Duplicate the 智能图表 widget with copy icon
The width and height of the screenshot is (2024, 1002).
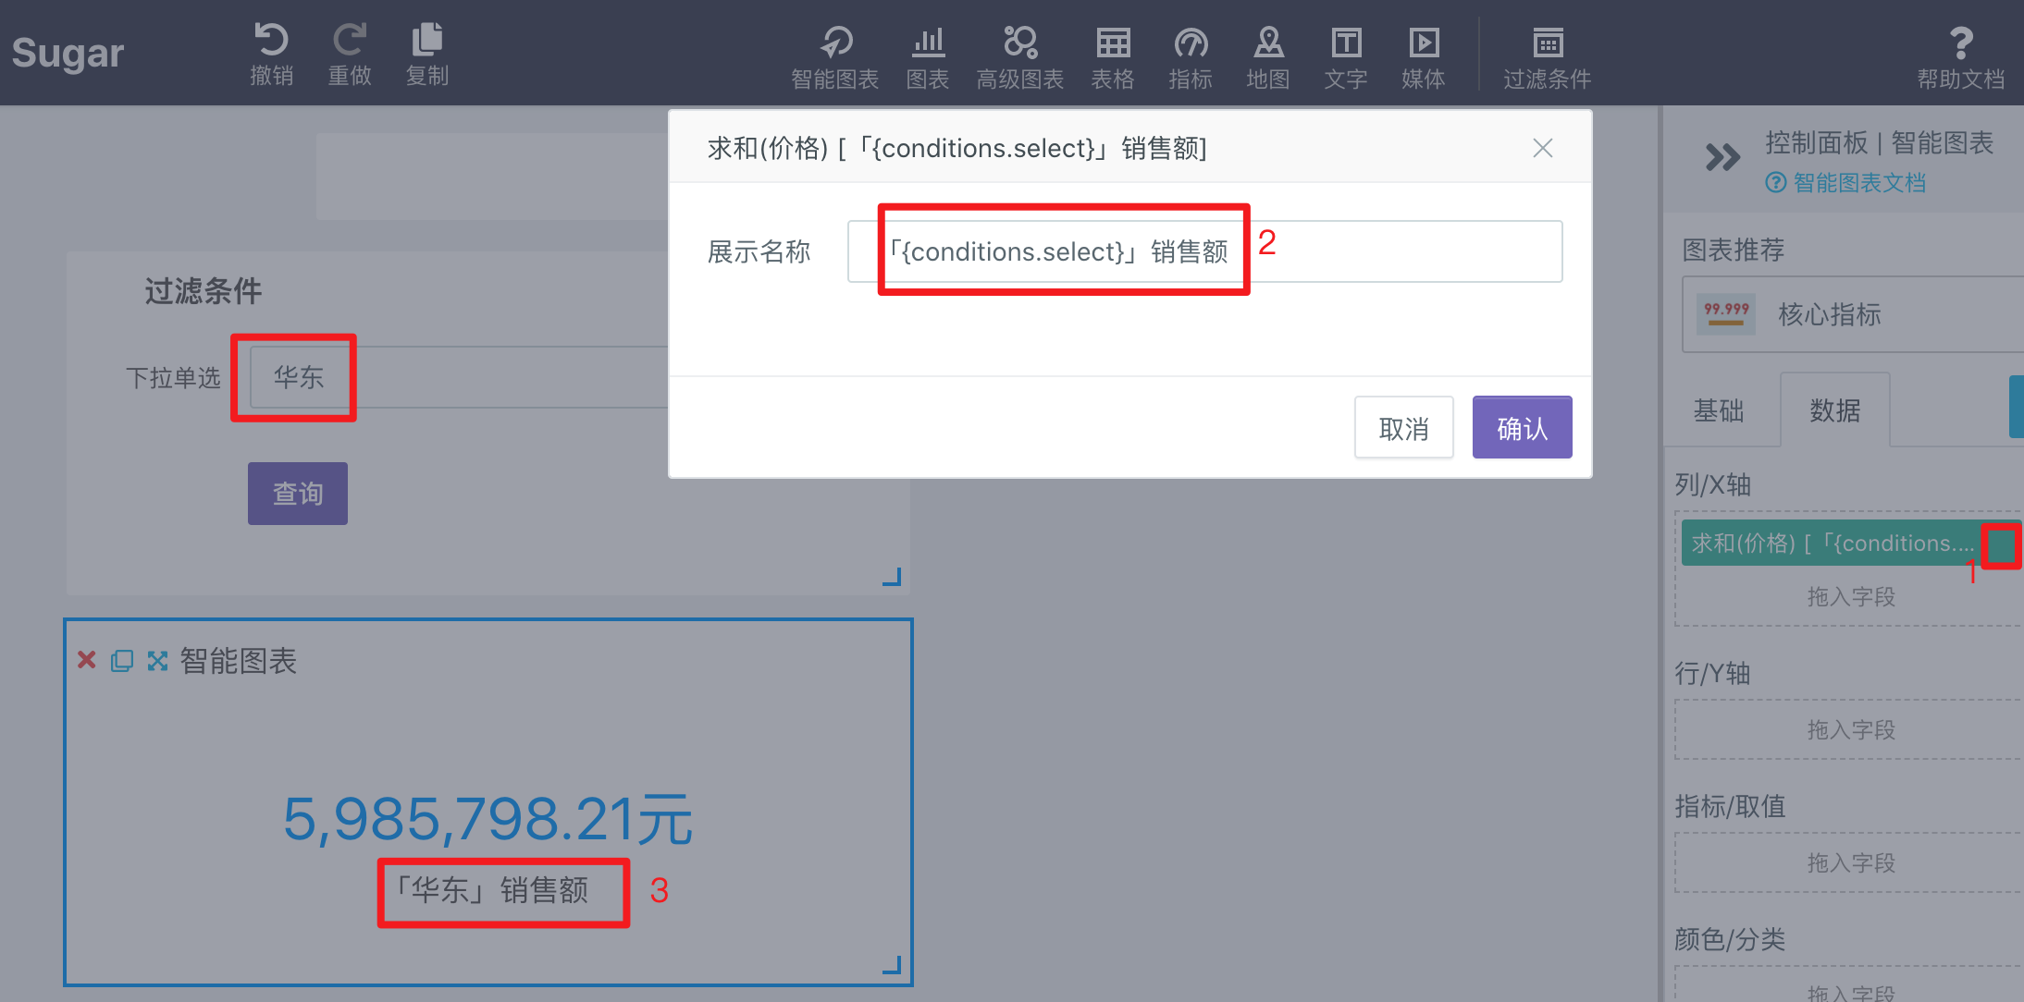tap(122, 661)
